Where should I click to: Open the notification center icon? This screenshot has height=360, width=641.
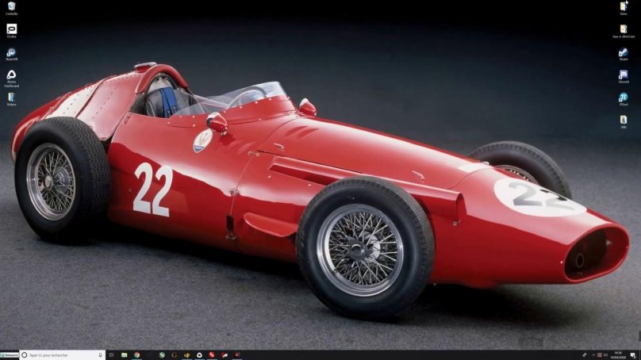click(x=634, y=355)
